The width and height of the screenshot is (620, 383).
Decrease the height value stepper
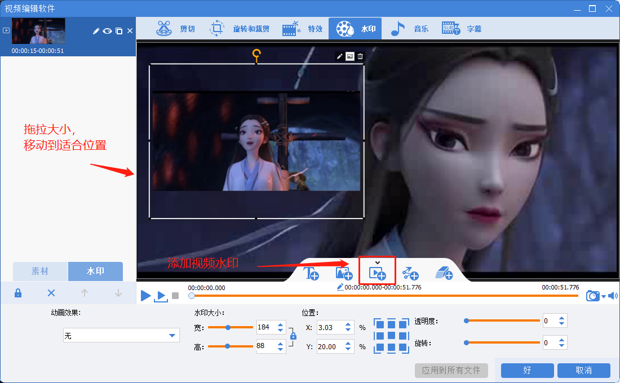pyautogui.click(x=280, y=349)
